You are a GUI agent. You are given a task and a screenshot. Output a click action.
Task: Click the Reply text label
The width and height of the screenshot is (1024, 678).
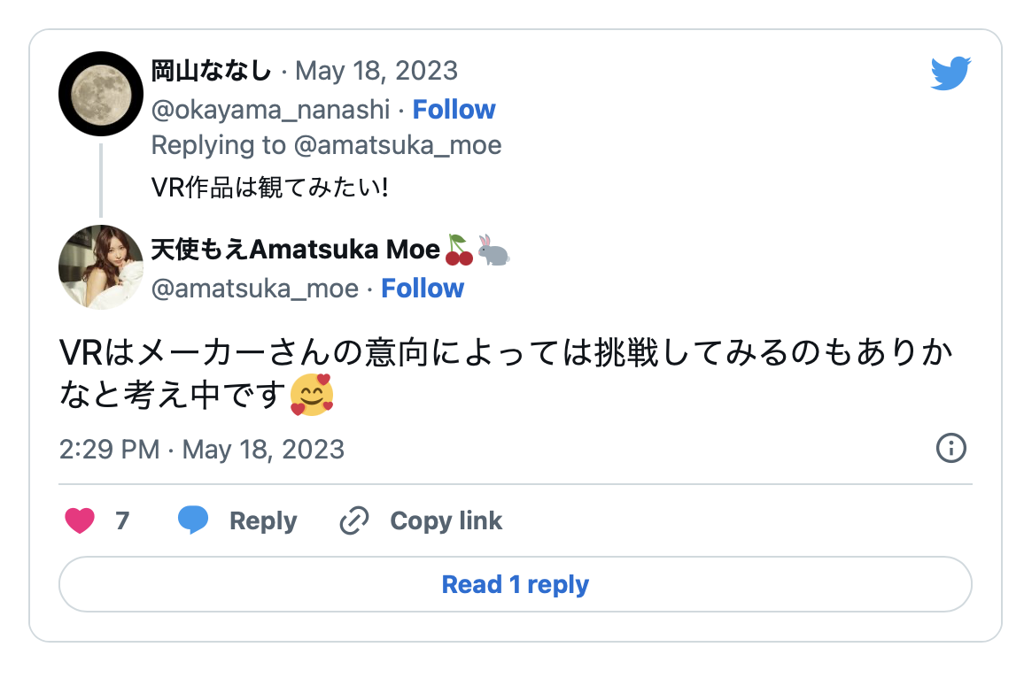coord(263,520)
